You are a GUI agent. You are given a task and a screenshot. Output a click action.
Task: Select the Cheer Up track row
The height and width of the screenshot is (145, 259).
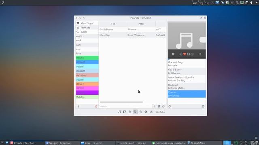coord(132,35)
